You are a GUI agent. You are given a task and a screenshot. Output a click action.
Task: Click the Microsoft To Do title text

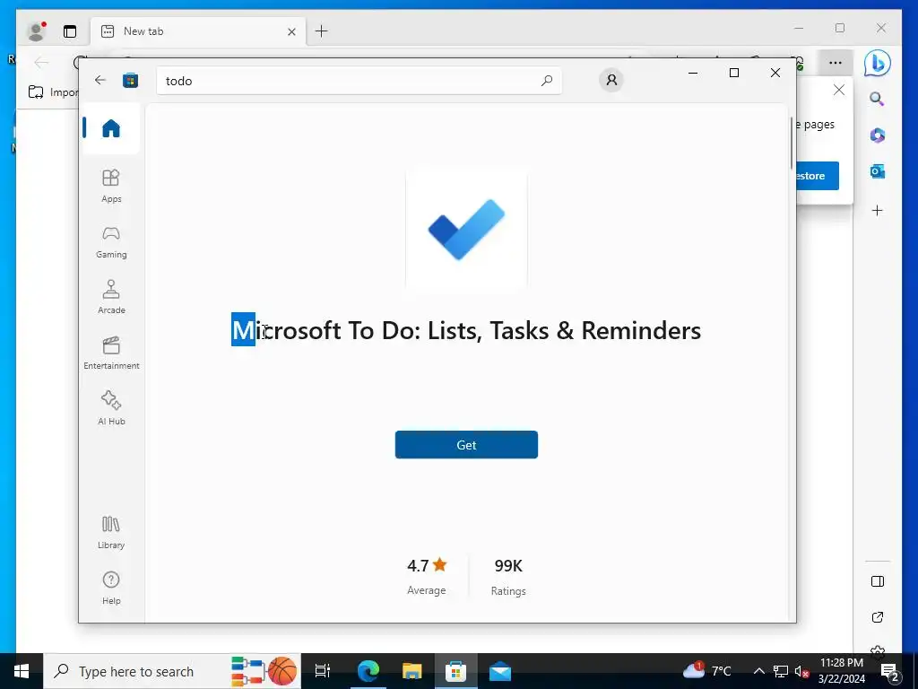466,330
